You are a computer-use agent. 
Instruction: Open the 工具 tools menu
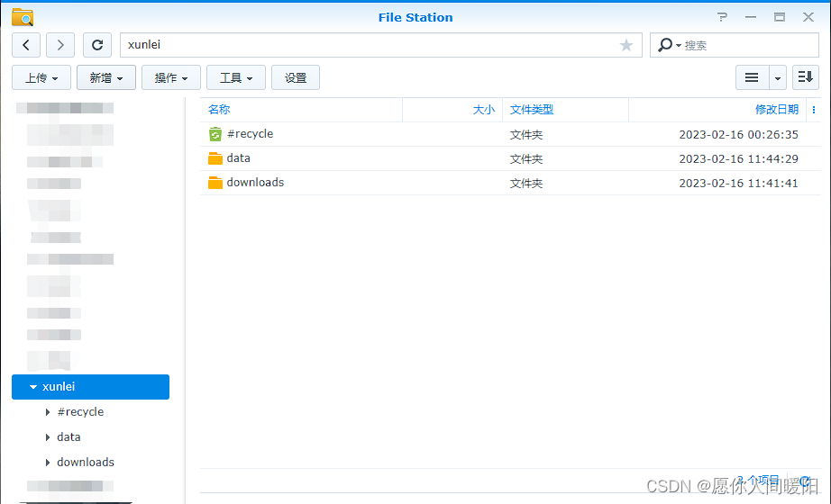pyautogui.click(x=236, y=77)
